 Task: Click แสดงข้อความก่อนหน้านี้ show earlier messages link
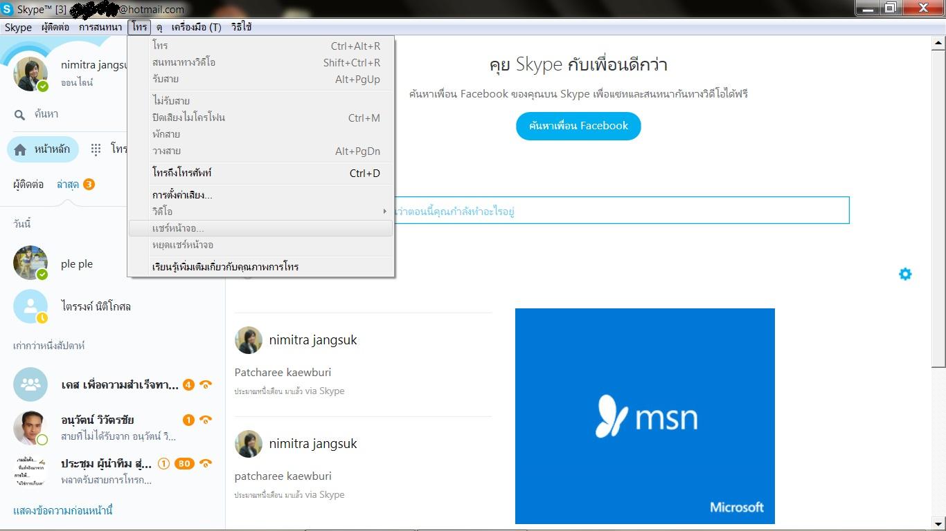click(63, 510)
